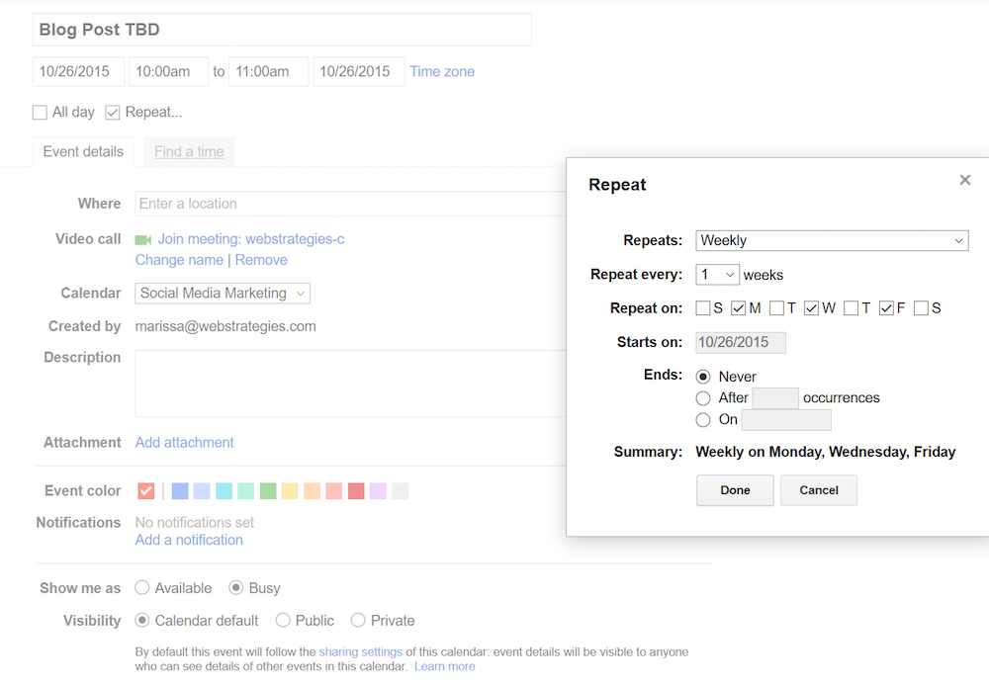Select the green event color swatch
The width and height of the screenshot is (989, 687).
click(268, 491)
